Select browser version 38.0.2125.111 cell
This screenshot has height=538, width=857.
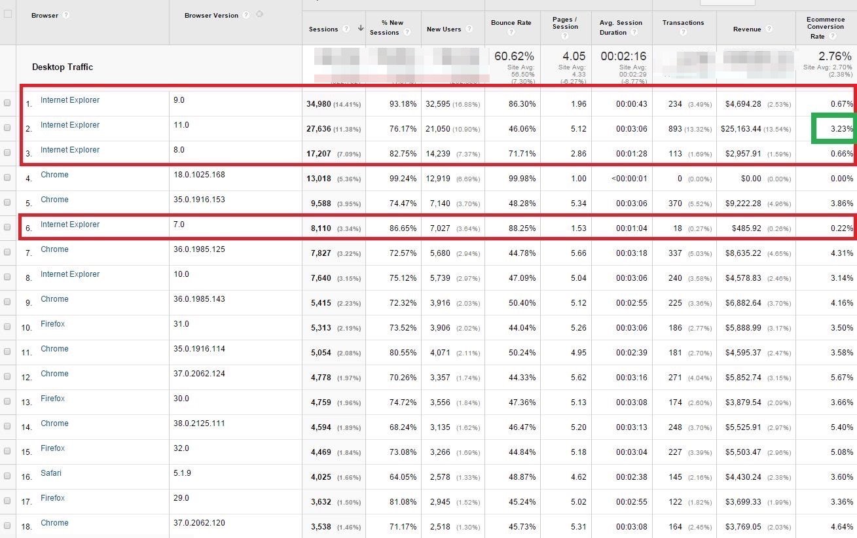199,423
